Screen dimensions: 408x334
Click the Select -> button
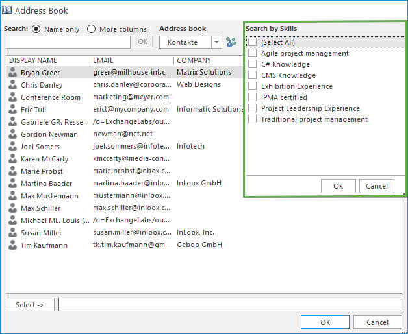click(x=30, y=305)
